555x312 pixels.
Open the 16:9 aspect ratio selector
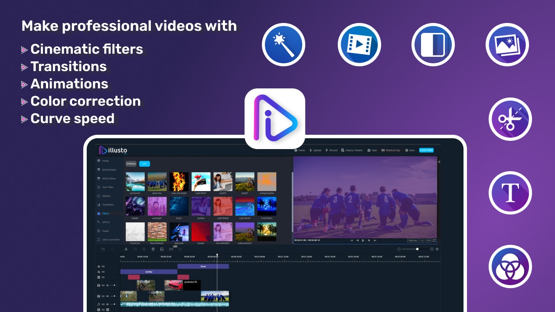(428, 240)
